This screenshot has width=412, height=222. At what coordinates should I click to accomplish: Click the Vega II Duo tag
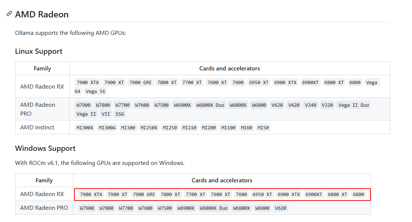tap(354, 105)
